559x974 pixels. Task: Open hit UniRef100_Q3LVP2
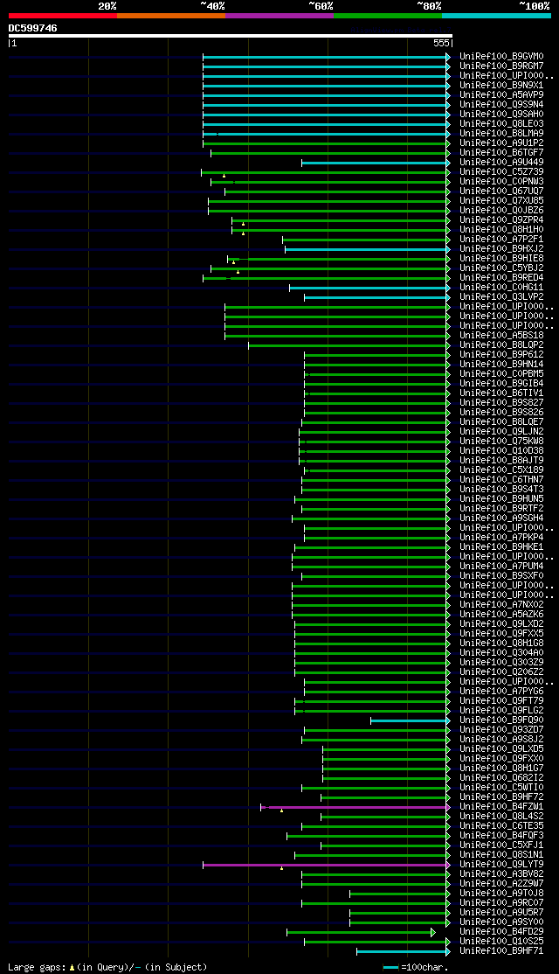[x=502, y=297]
